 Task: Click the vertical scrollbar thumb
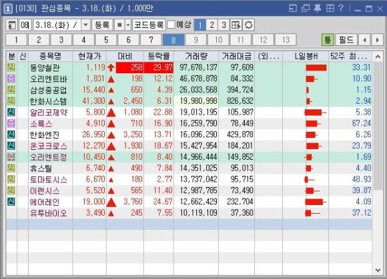(x=378, y=126)
